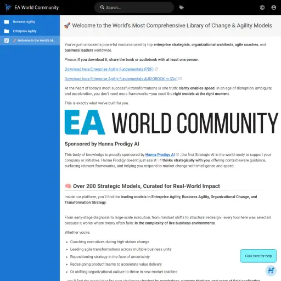Follow the Hanna Prodigy AI link
Image resolution: width=281 pixels, height=281 pixels.
click(x=160, y=155)
